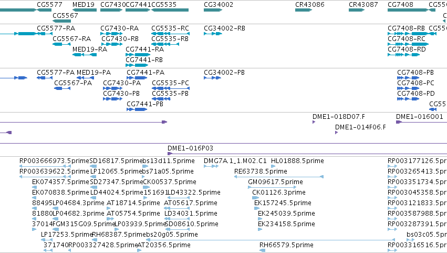Image resolution: width=447 pixels, height=253 pixels.
Task: Select the MED19-PA protein label
Action: (94, 72)
